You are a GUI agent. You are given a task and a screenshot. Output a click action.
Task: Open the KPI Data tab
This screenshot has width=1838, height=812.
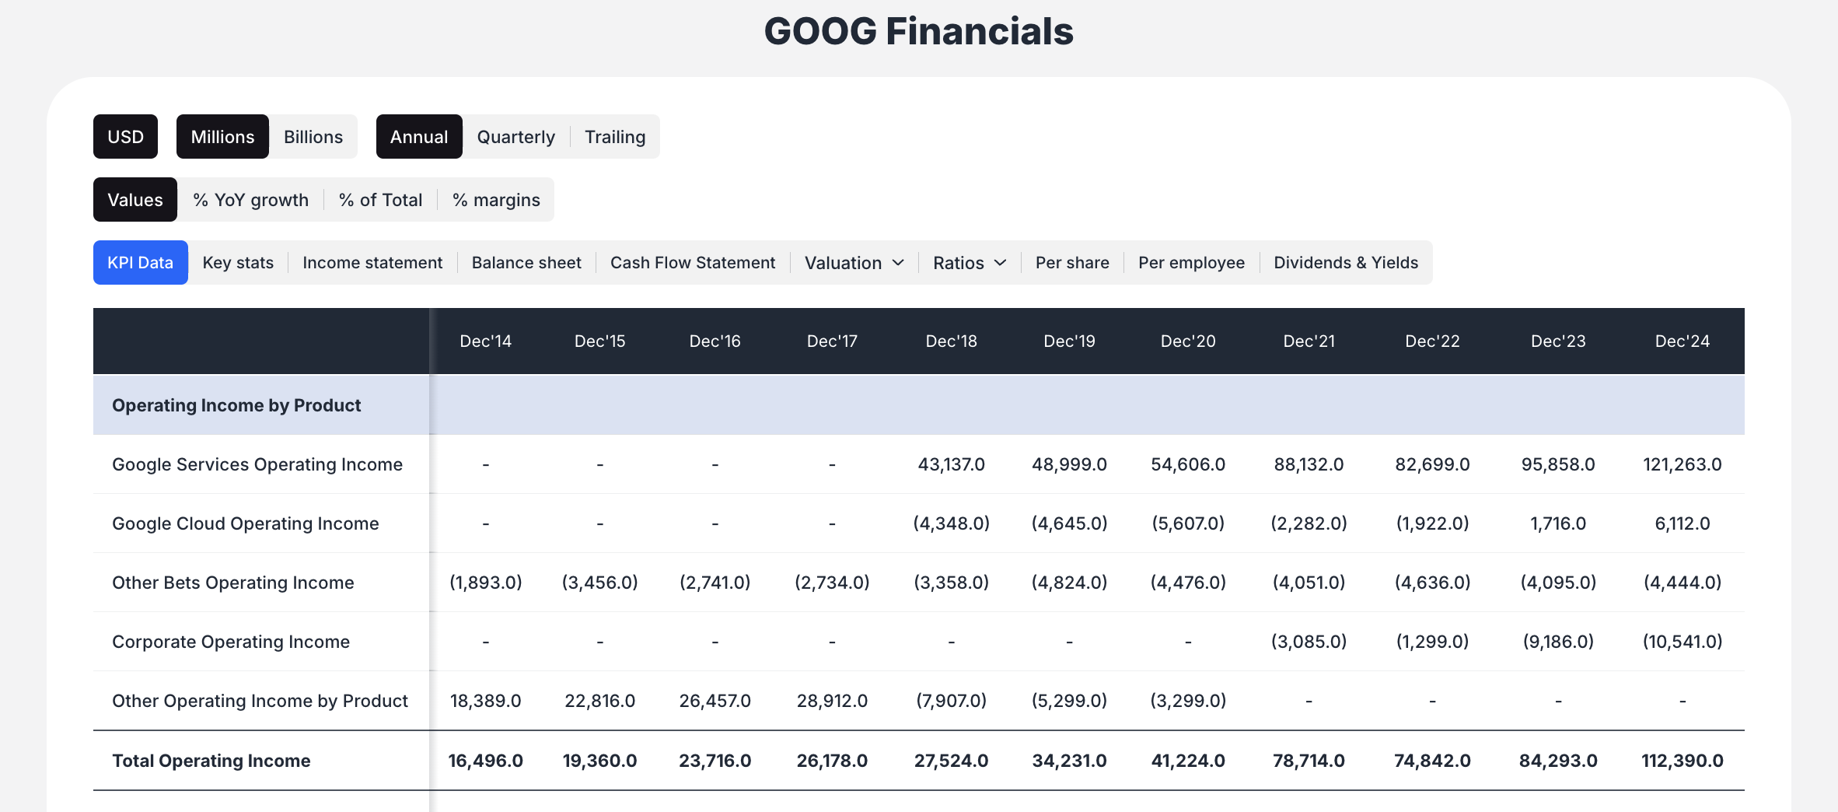coord(140,262)
